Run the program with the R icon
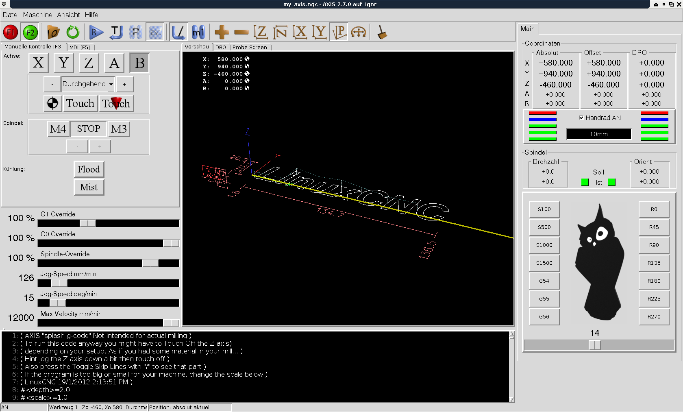 pyautogui.click(x=96, y=32)
